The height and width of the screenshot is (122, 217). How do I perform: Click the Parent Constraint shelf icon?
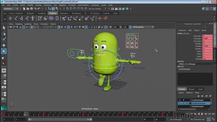(x=64, y=18)
